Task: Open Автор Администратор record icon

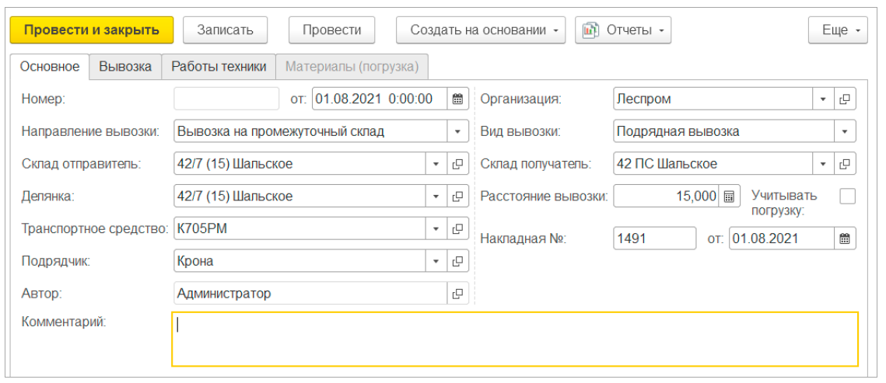Action: pos(457,294)
